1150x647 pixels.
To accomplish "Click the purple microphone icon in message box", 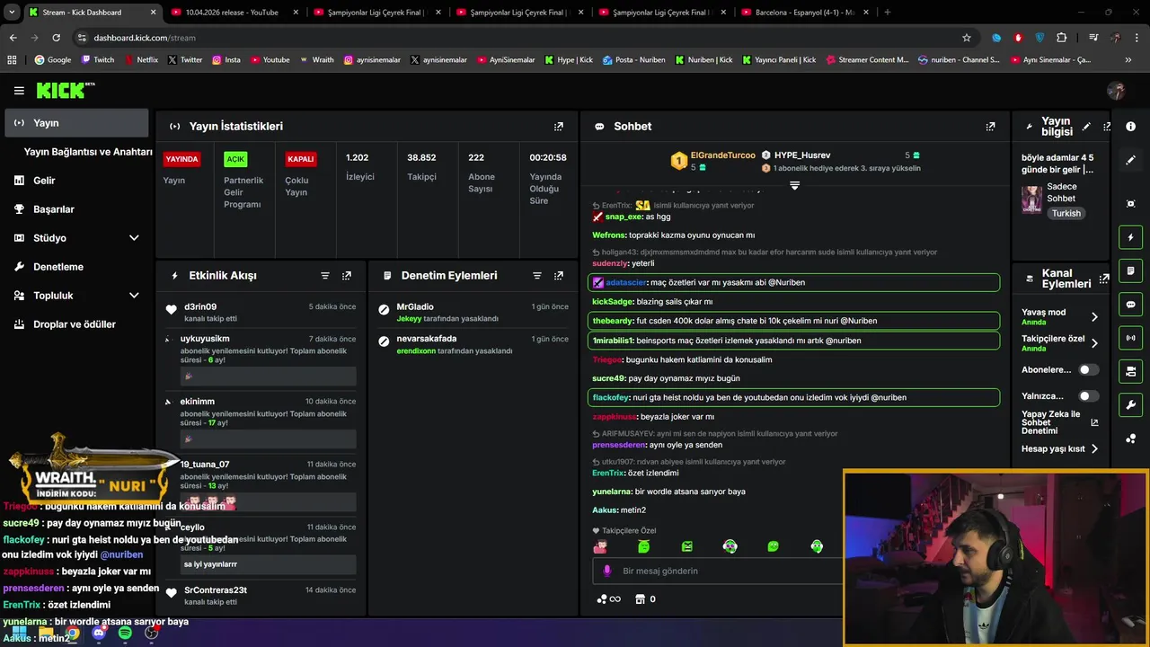I will tap(607, 571).
